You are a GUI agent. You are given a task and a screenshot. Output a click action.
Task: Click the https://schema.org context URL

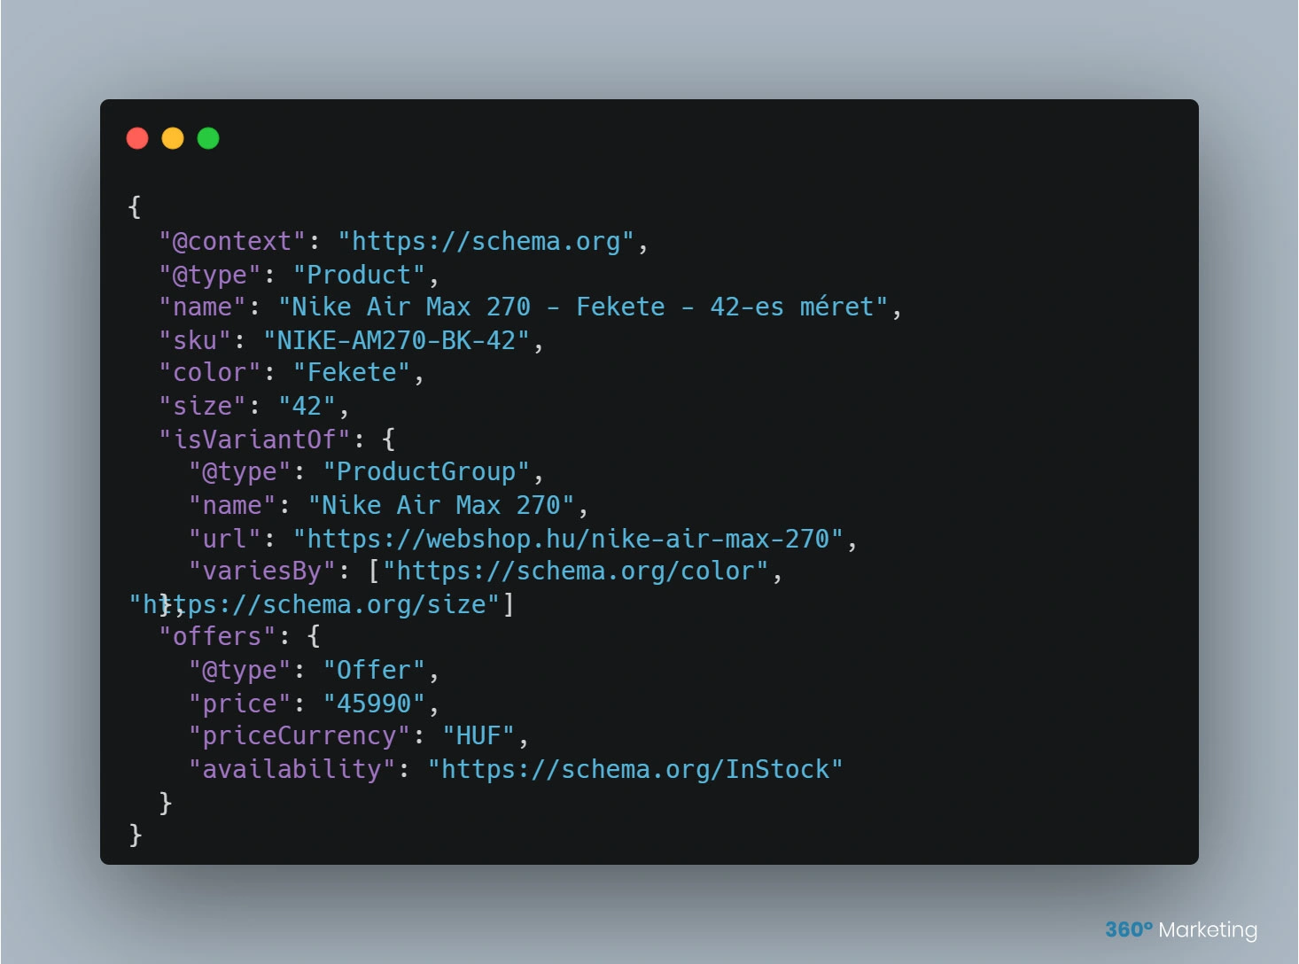point(486,242)
